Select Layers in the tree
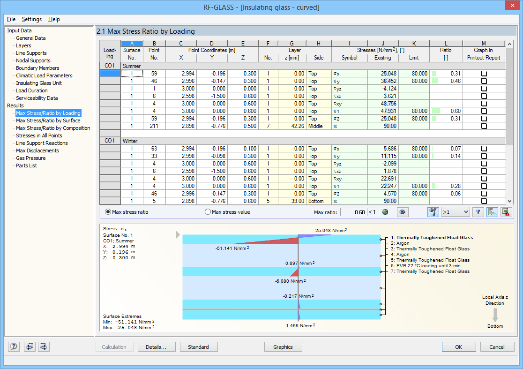Screen dimensions: 523x369 (x=23, y=45)
